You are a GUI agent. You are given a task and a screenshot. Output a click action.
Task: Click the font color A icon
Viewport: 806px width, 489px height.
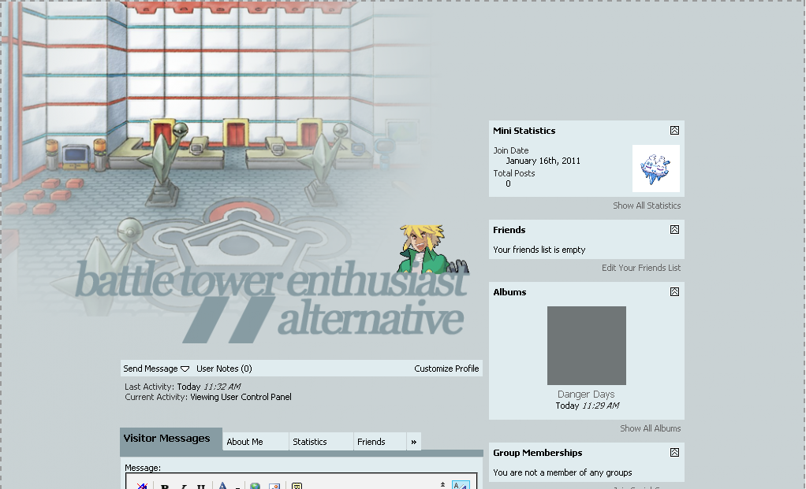pos(222,485)
